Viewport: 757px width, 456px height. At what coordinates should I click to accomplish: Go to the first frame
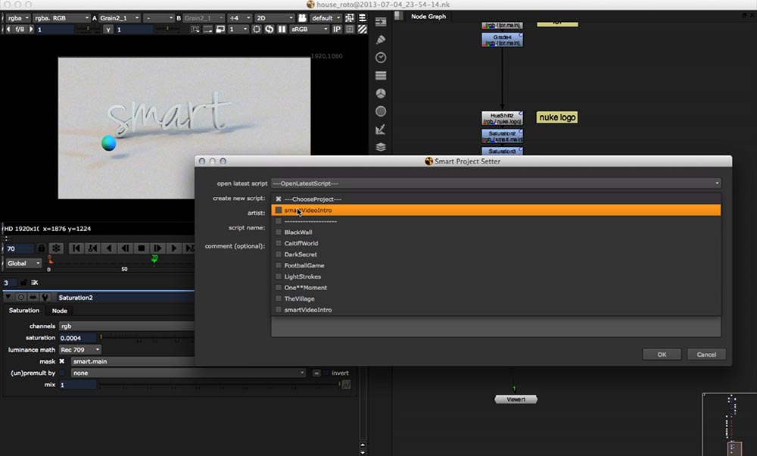tap(76, 248)
